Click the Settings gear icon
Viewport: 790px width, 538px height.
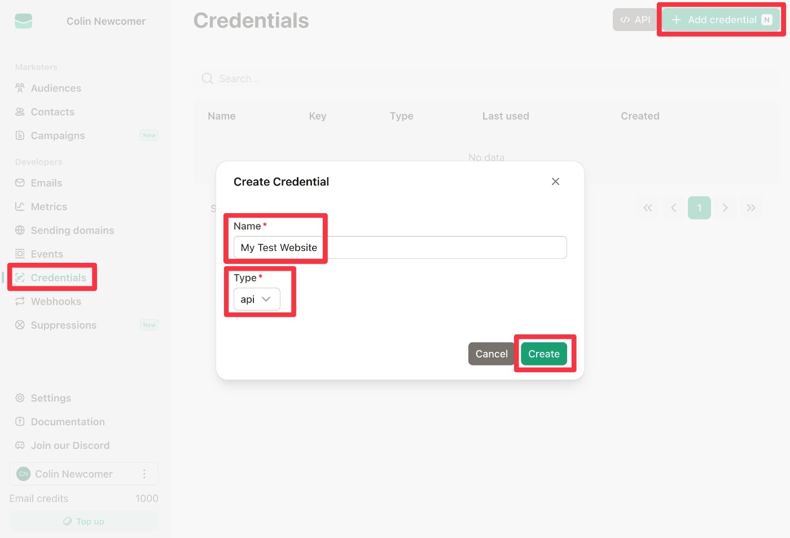[20, 398]
